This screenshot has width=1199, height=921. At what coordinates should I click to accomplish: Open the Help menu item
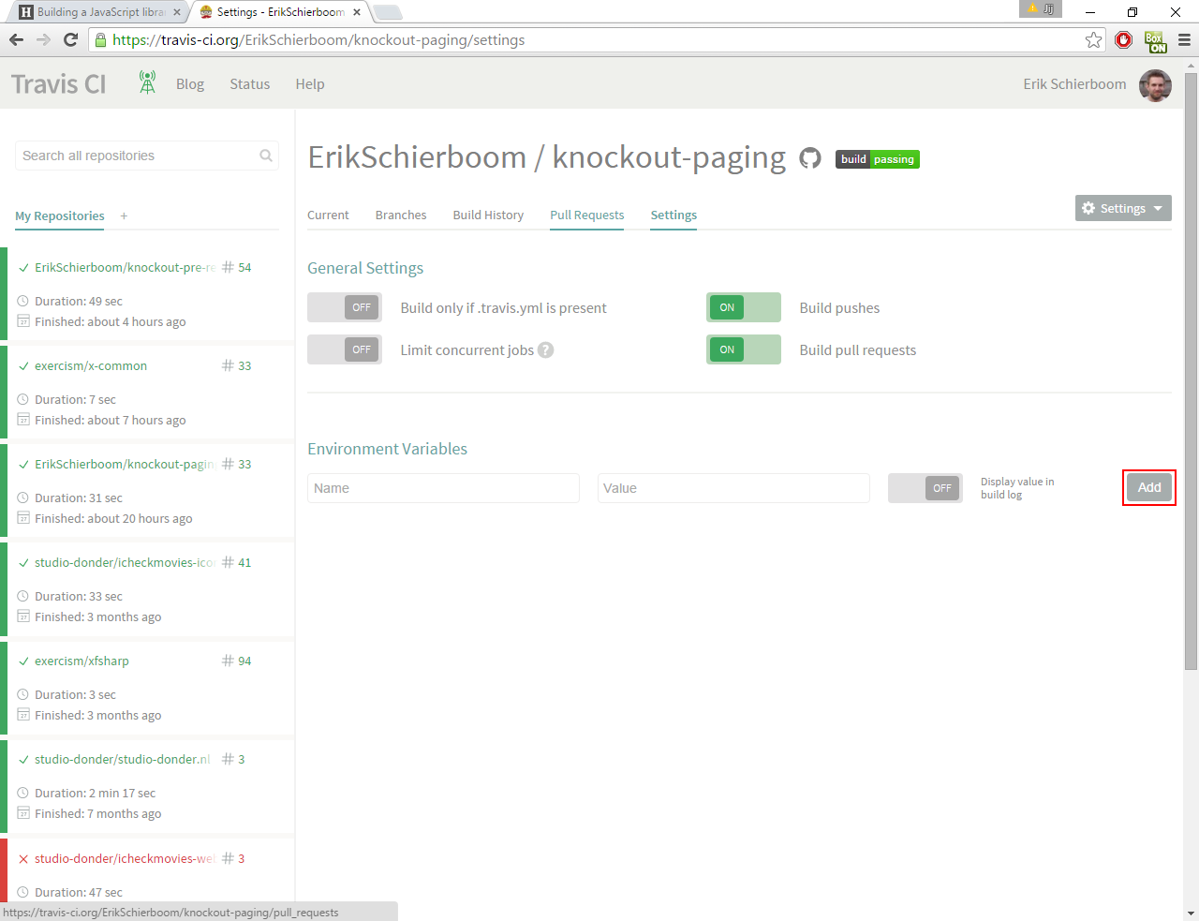pos(310,84)
